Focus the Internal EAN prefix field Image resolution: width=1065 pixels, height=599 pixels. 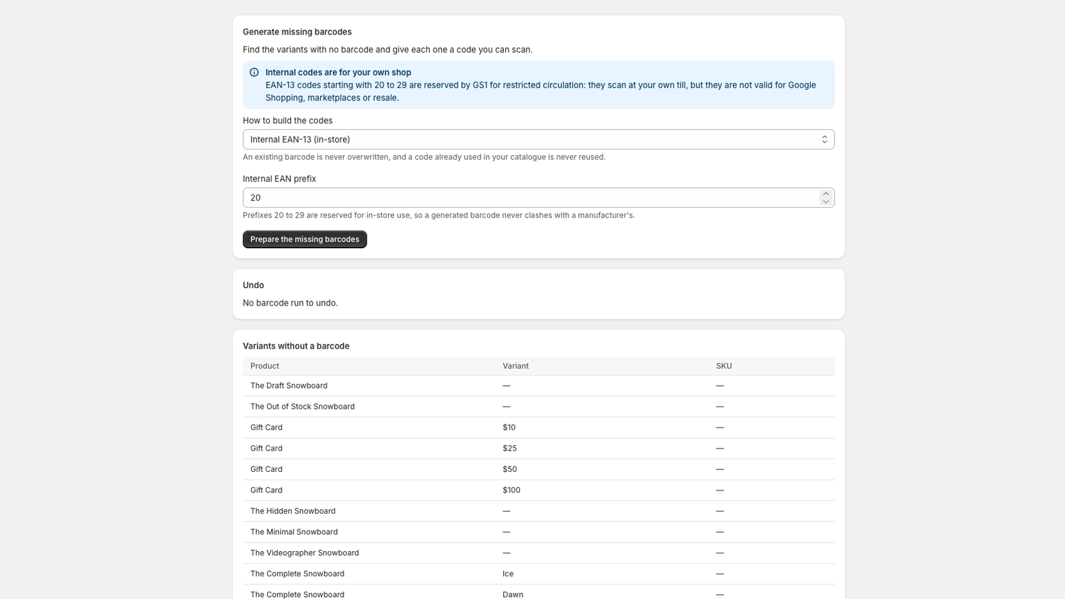coord(531,198)
